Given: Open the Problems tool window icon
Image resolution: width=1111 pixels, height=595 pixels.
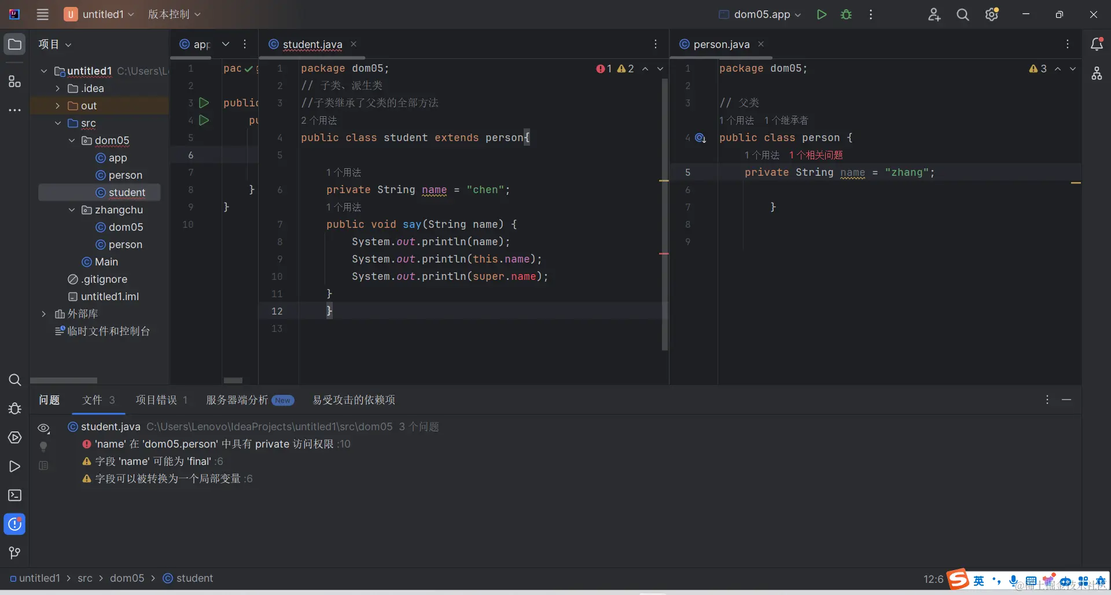Looking at the screenshot, I should coord(14,524).
